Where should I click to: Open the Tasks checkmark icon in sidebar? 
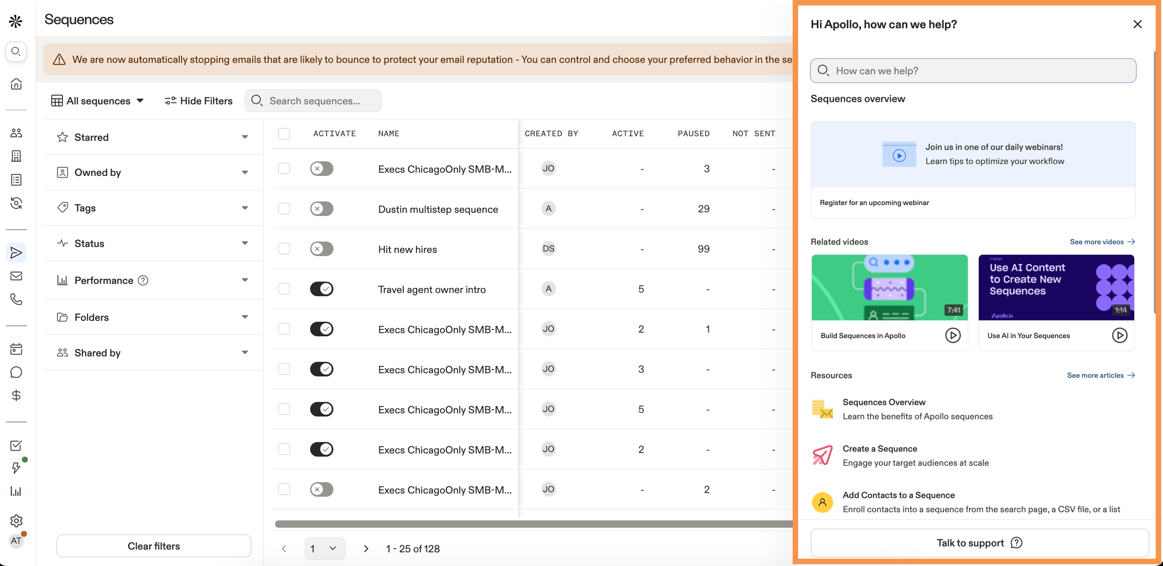[x=16, y=445]
